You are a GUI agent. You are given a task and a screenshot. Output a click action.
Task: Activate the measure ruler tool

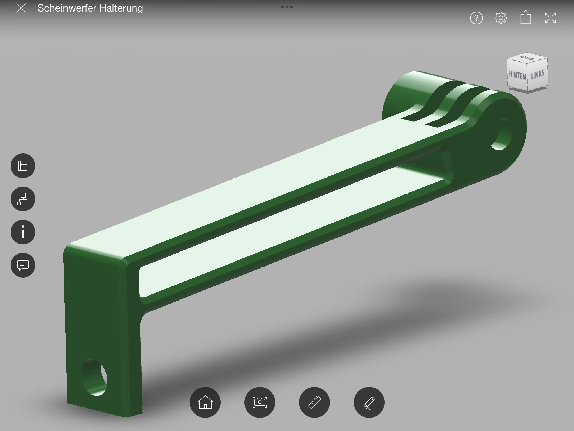tap(314, 402)
